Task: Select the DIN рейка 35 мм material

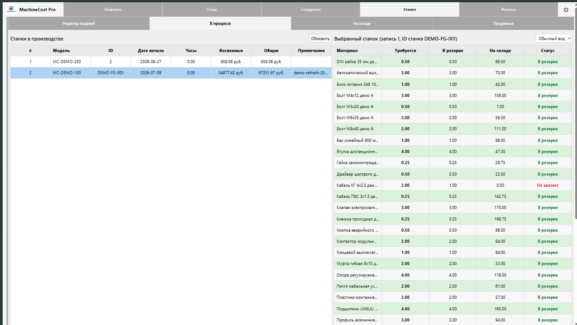Action: pyautogui.click(x=453, y=62)
